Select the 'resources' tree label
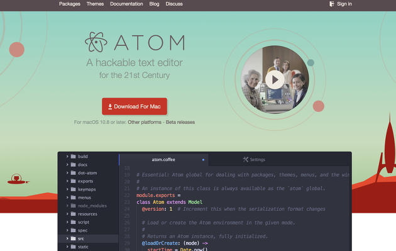 [87, 214]
